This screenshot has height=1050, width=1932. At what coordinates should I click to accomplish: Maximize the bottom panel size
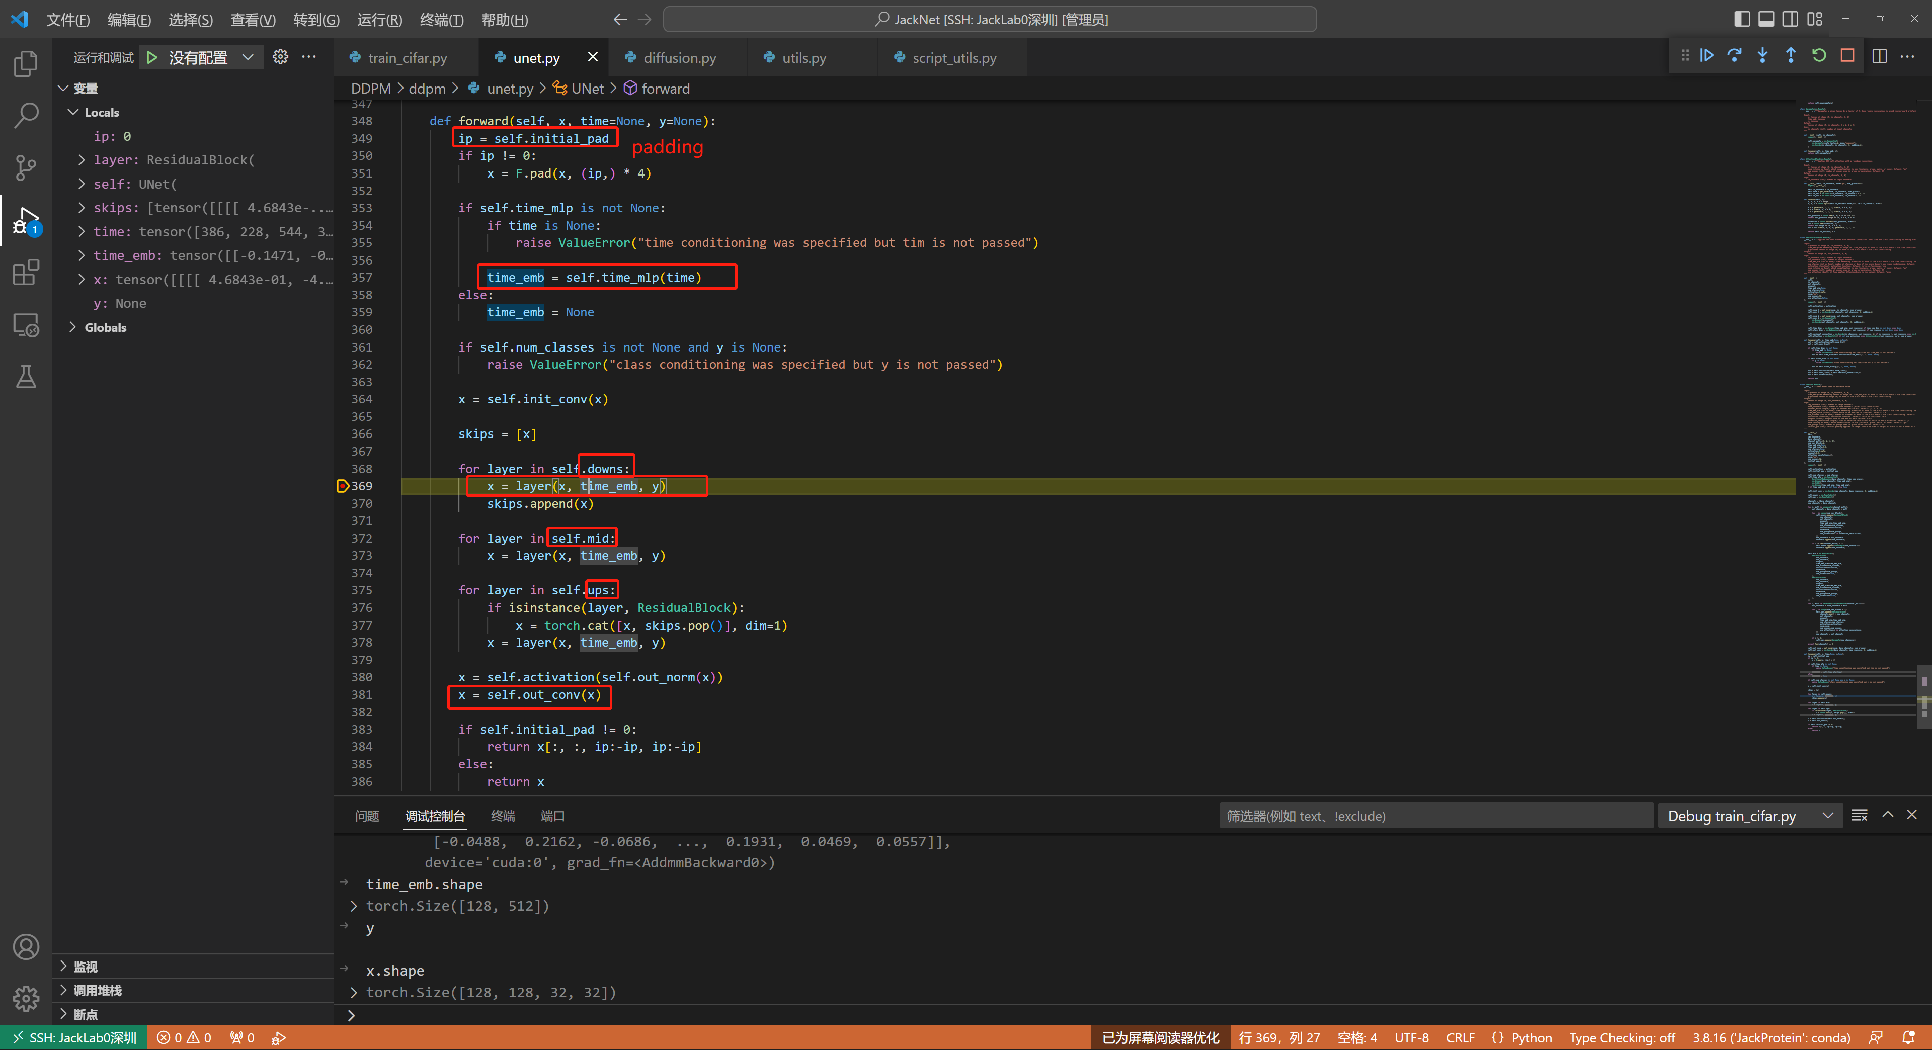click(1888, 815)
